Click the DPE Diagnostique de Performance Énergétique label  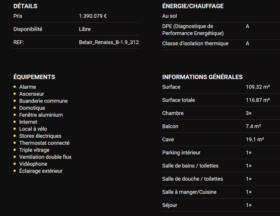(193, 30)
